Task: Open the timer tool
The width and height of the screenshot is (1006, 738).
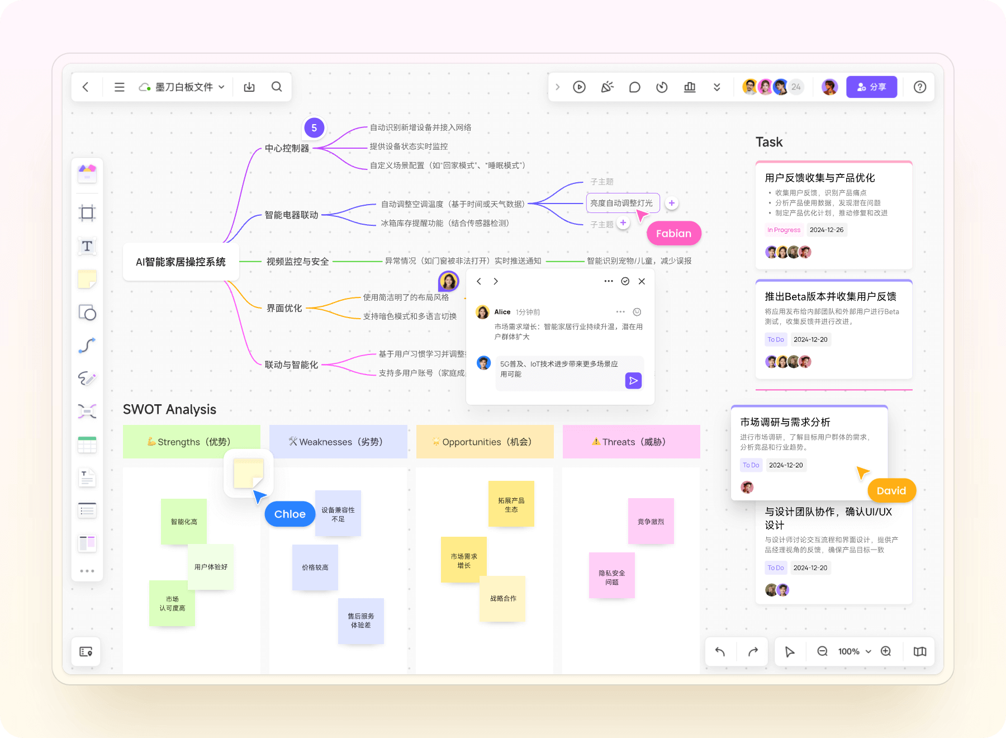Action: [662, 87]
